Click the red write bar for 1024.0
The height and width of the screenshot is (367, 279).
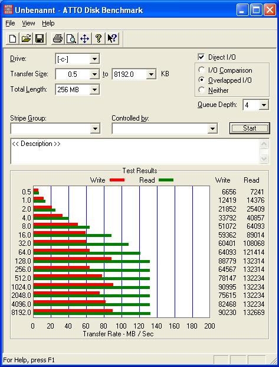(x=73, y=285)
